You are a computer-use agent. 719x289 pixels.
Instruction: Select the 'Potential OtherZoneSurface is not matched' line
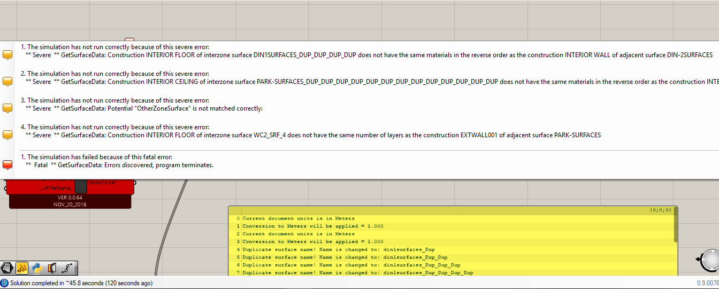(144, 108)
